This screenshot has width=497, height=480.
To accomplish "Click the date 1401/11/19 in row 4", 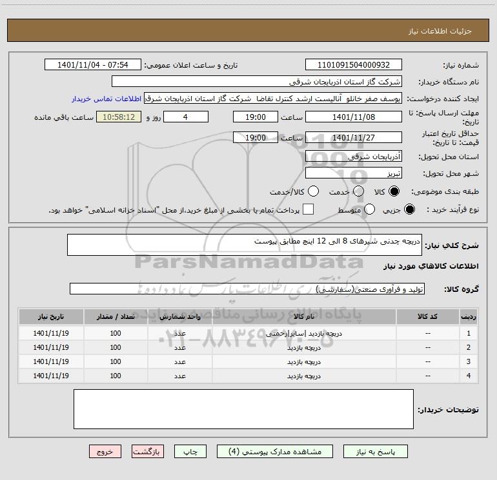I will click(x=51, y=376).
